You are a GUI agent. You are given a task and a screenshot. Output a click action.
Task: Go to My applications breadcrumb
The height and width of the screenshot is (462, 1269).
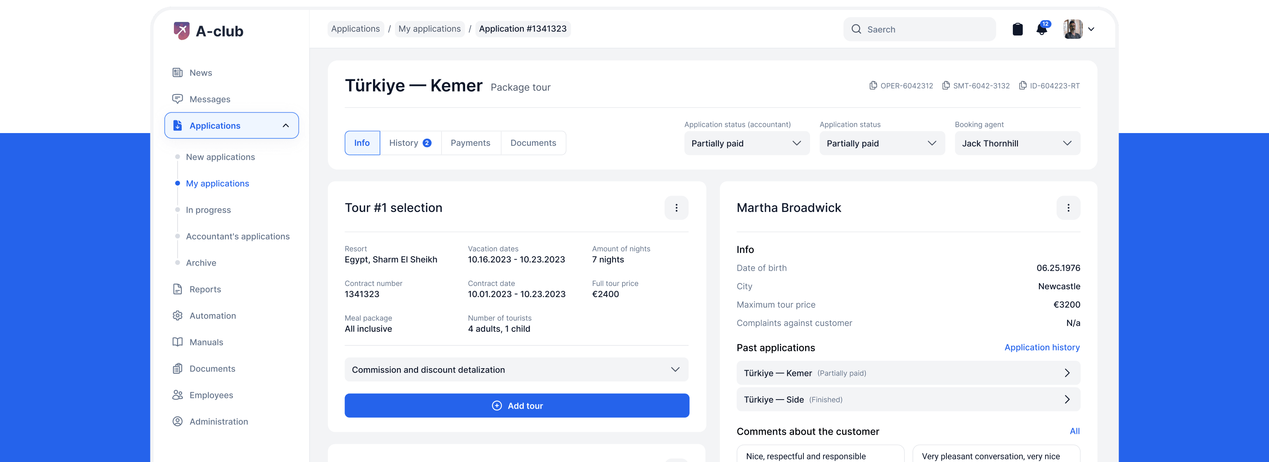coord(429,29)
